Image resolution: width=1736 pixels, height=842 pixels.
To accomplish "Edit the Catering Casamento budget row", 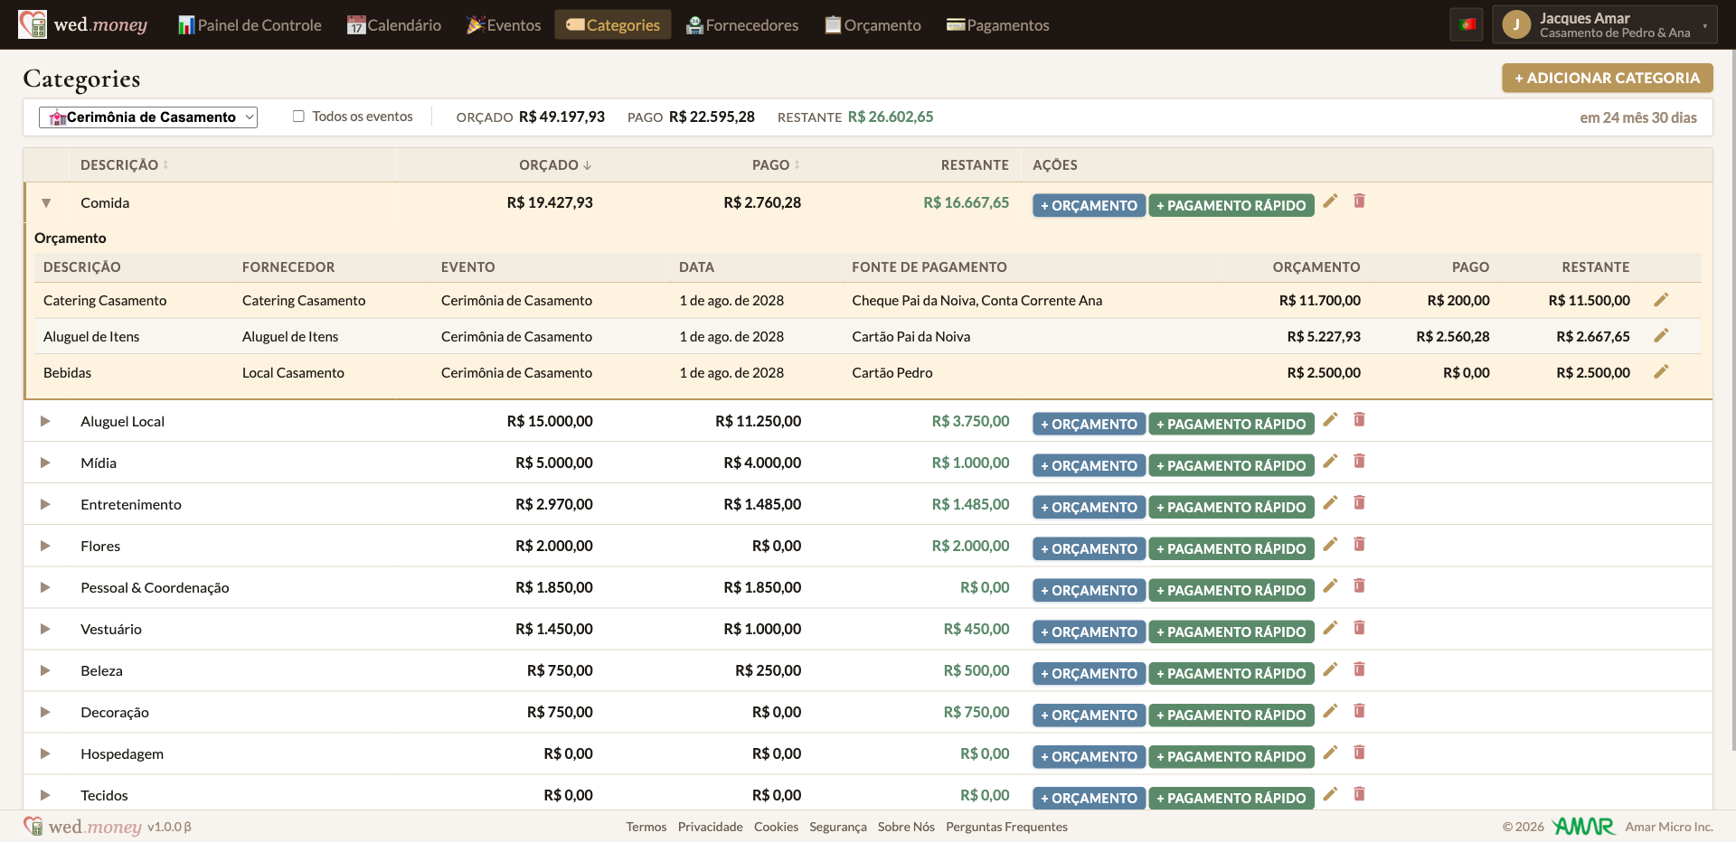I will tap(1661, 300).
